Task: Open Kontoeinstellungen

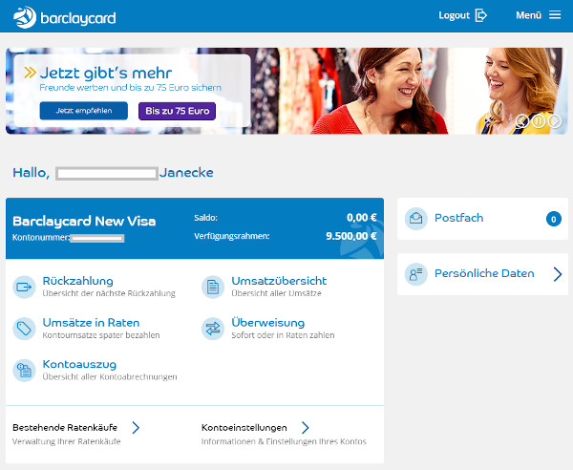Action: pyautogui.click(x=244, y=428)
